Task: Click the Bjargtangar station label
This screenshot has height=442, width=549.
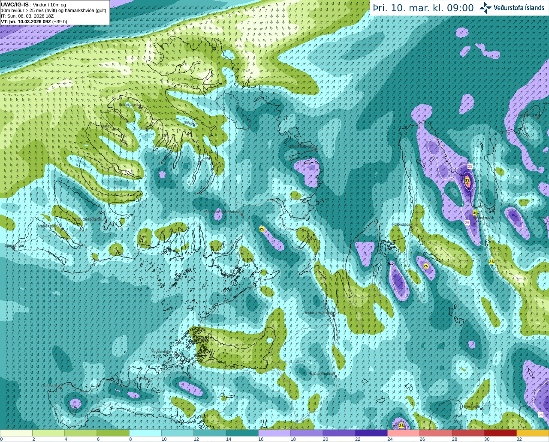Action: (x=15, y=245)
